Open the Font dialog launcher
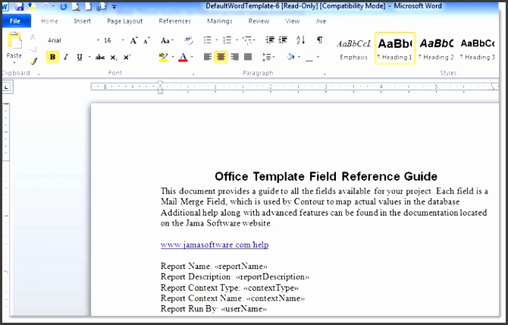 [x=193, y=74]
